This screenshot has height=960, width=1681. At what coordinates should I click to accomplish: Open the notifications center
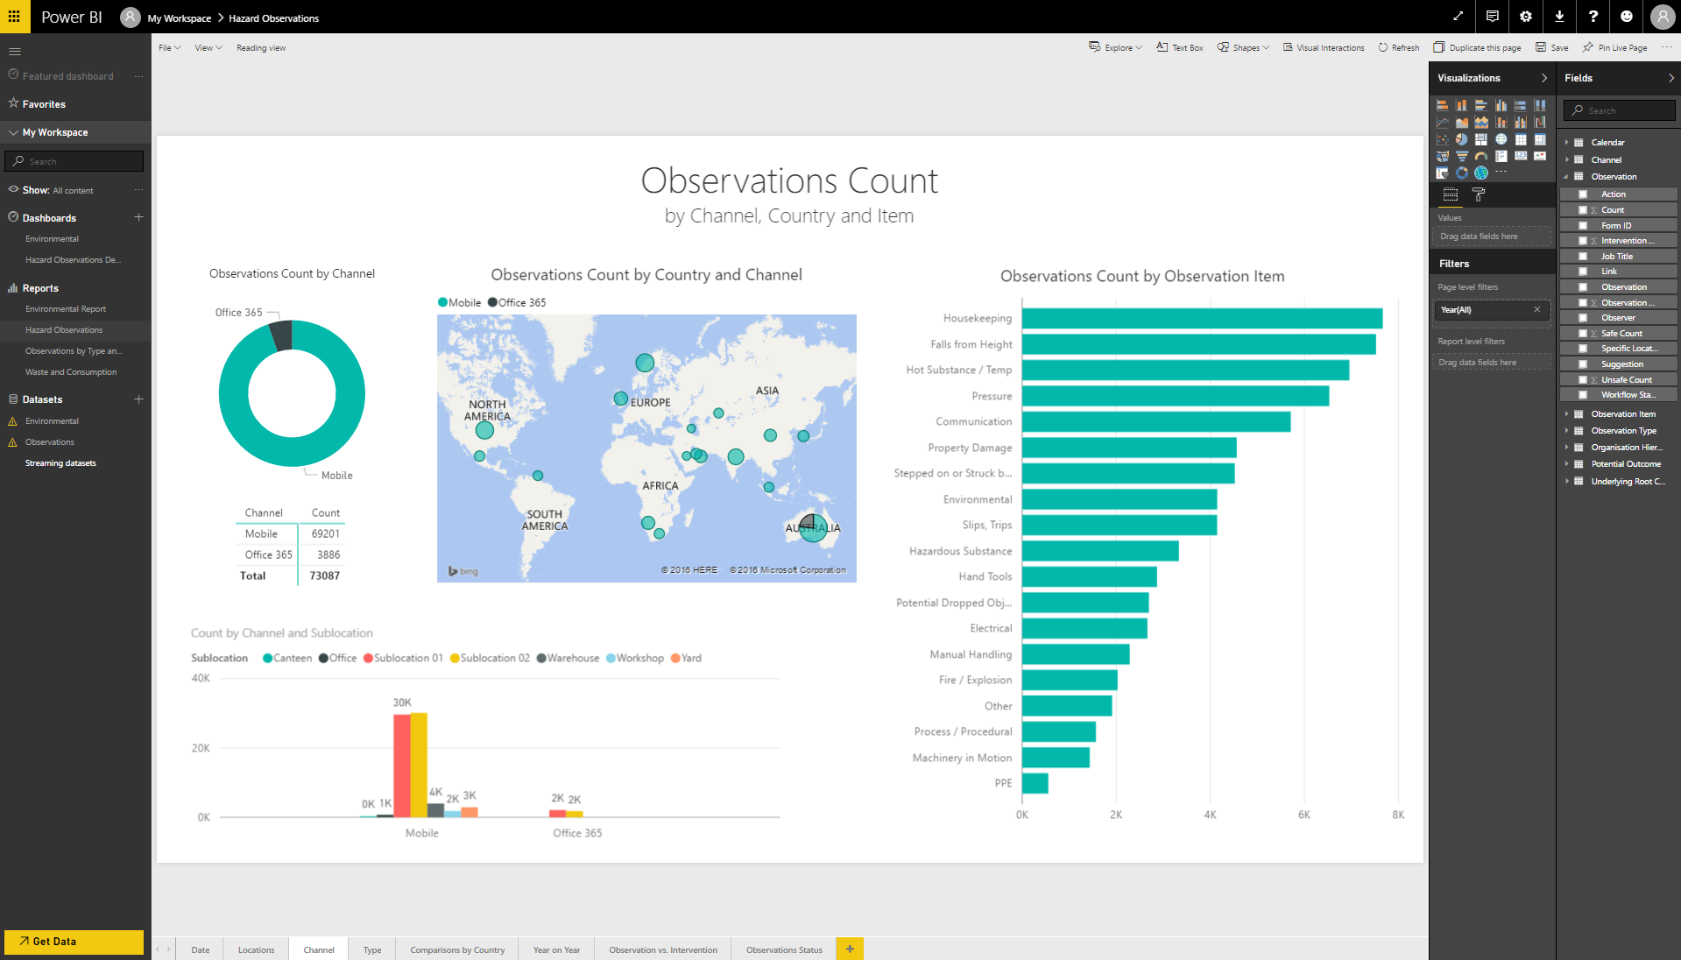click(1492, 17)
